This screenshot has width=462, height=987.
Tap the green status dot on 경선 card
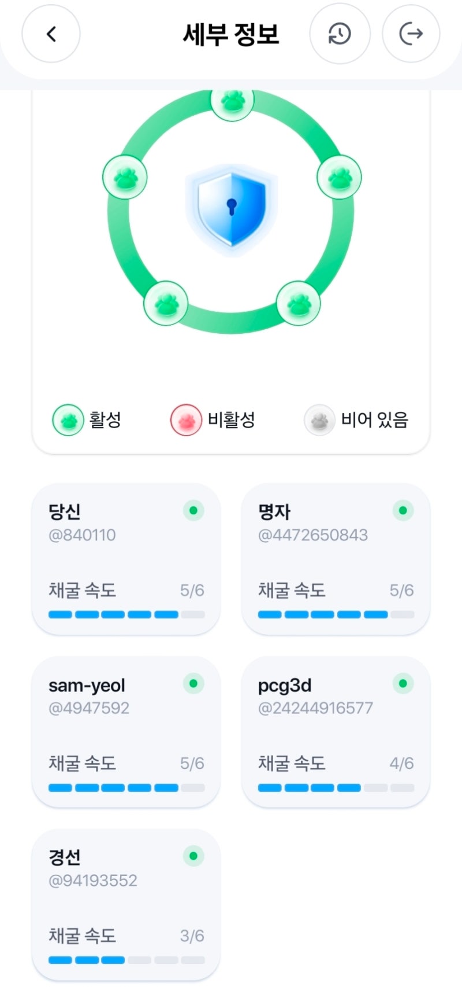coord(193,856)
